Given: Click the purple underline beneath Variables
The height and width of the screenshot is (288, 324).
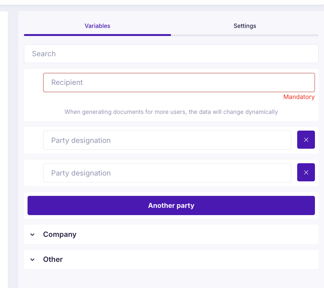Looking at the screenshot, I should coord(97,35).
